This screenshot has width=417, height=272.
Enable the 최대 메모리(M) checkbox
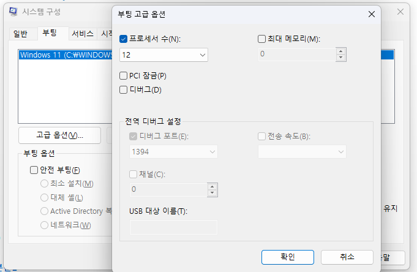pyautogui.click(x=261, y=39)
